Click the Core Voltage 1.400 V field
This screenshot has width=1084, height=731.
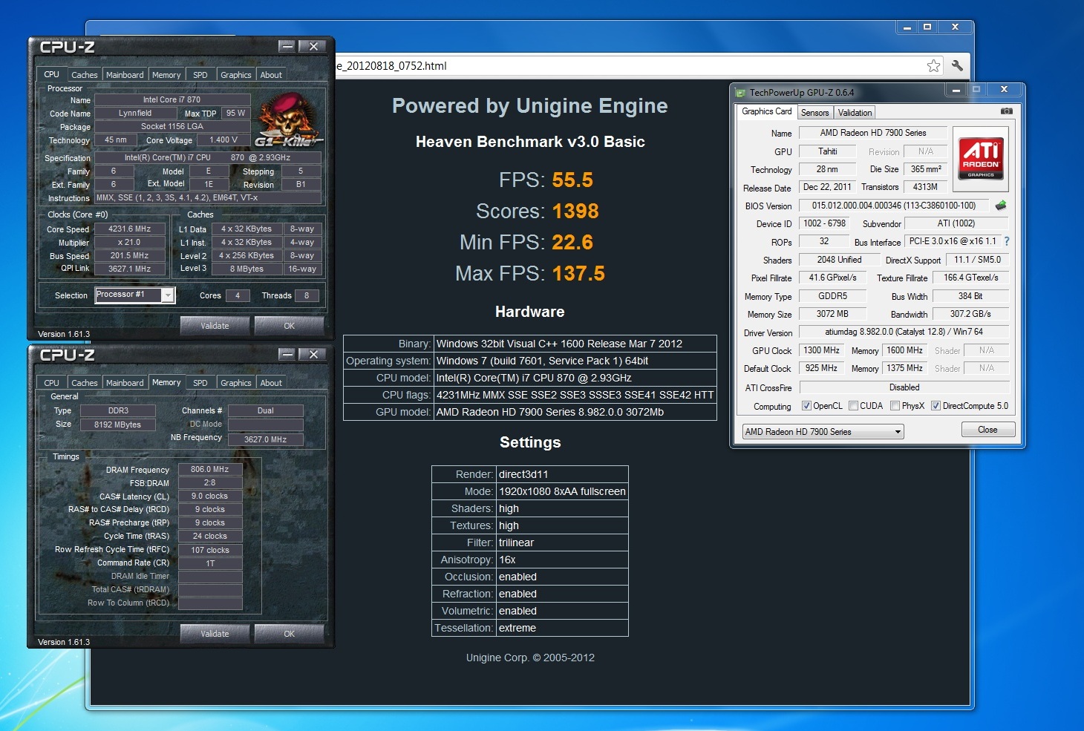click(x=223, y=140)
